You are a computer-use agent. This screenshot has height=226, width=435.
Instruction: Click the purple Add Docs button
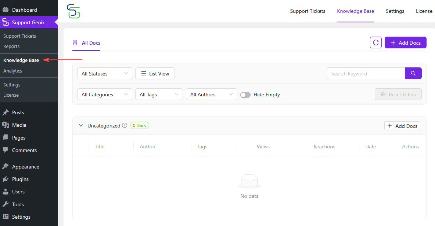tap(405, 42)
